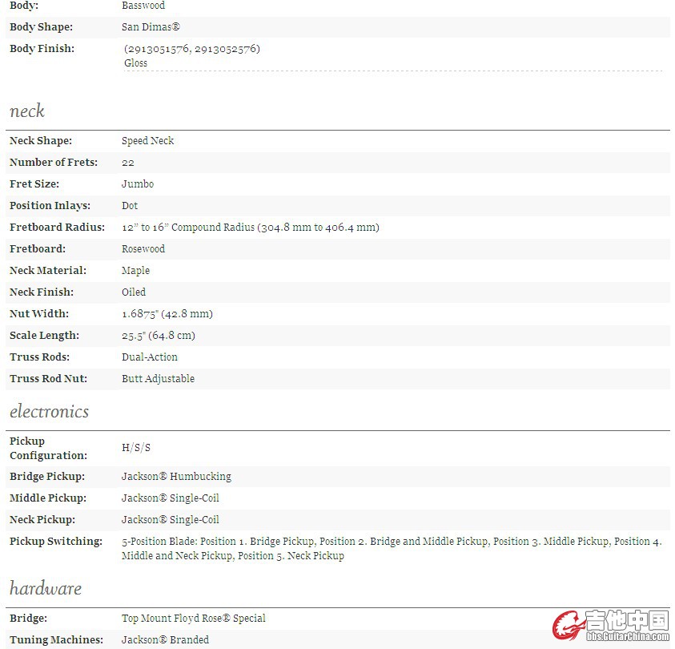675x649 pixels.
Task: Select the 'Top Mount Floyd Rose® Special' value
Action: [194, 619]
